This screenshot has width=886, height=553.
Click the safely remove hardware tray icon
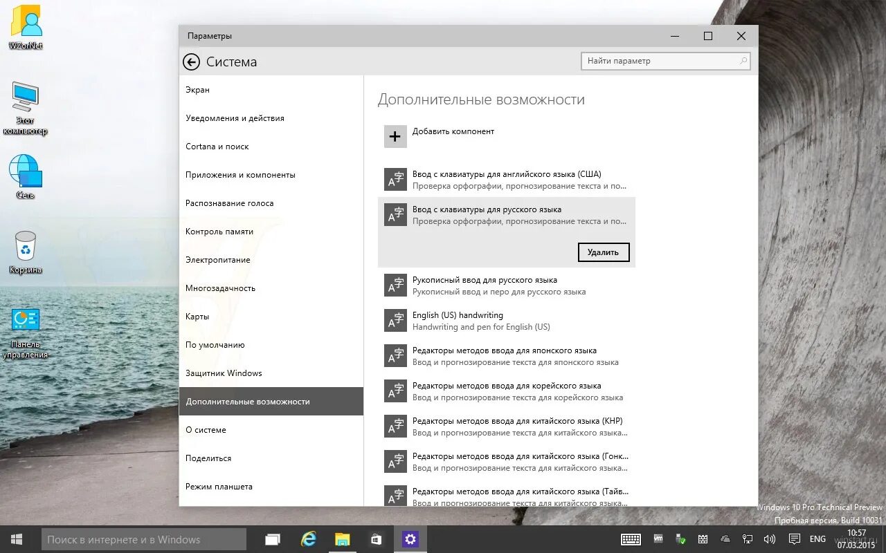(x=680, y=538)
